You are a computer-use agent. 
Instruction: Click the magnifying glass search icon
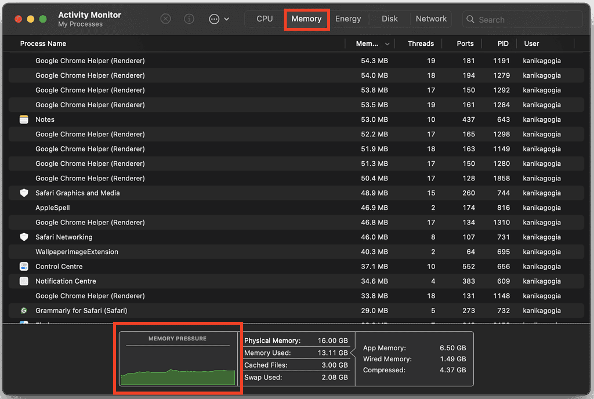(x=470, y=19)
